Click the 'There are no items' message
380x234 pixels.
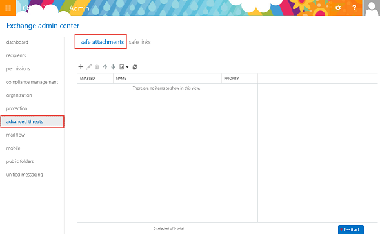point(166,88)
